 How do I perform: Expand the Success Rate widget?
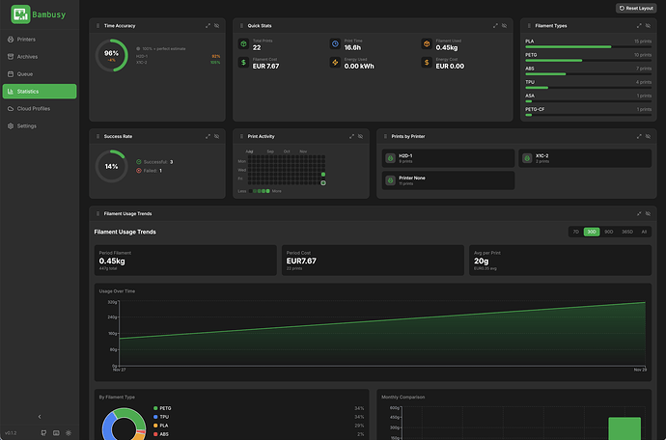(208, 136)
